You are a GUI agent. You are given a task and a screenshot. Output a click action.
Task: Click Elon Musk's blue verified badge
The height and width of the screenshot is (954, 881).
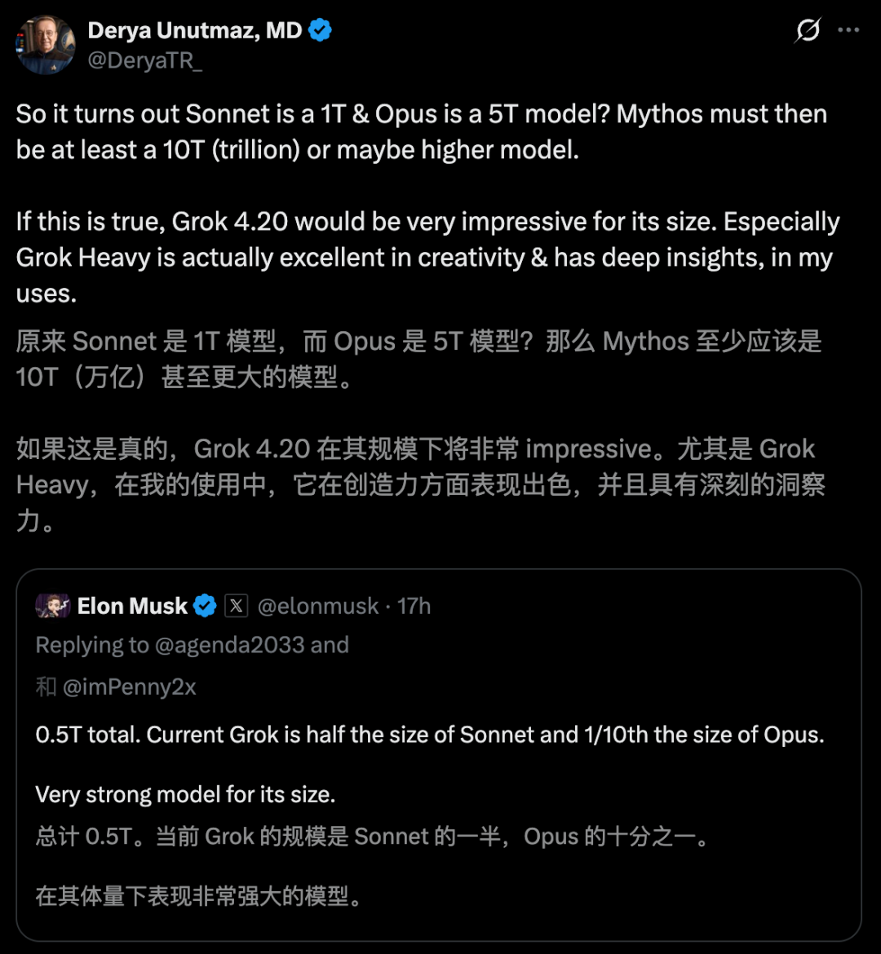204,606
